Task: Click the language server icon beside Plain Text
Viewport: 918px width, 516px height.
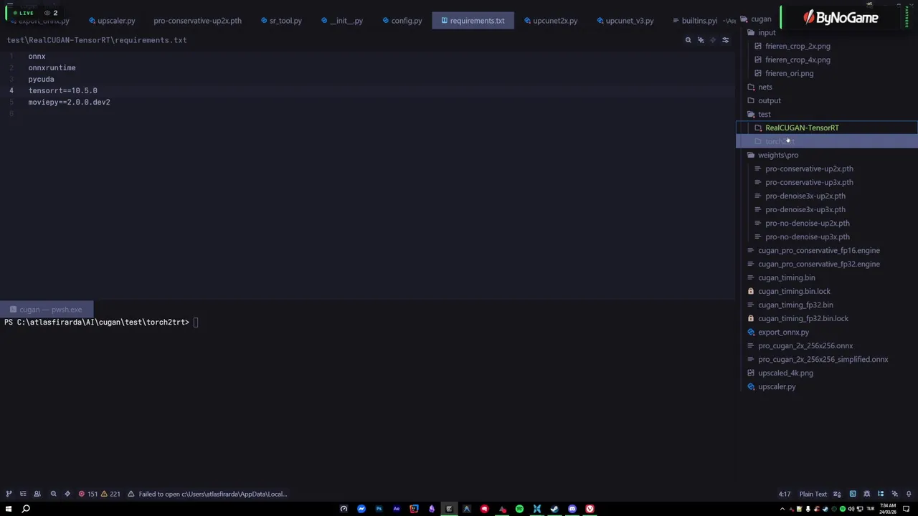Action: tap(837, 494)
